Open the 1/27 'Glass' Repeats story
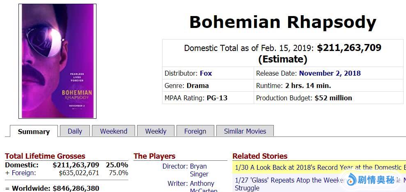 click(x=287, y=180)
